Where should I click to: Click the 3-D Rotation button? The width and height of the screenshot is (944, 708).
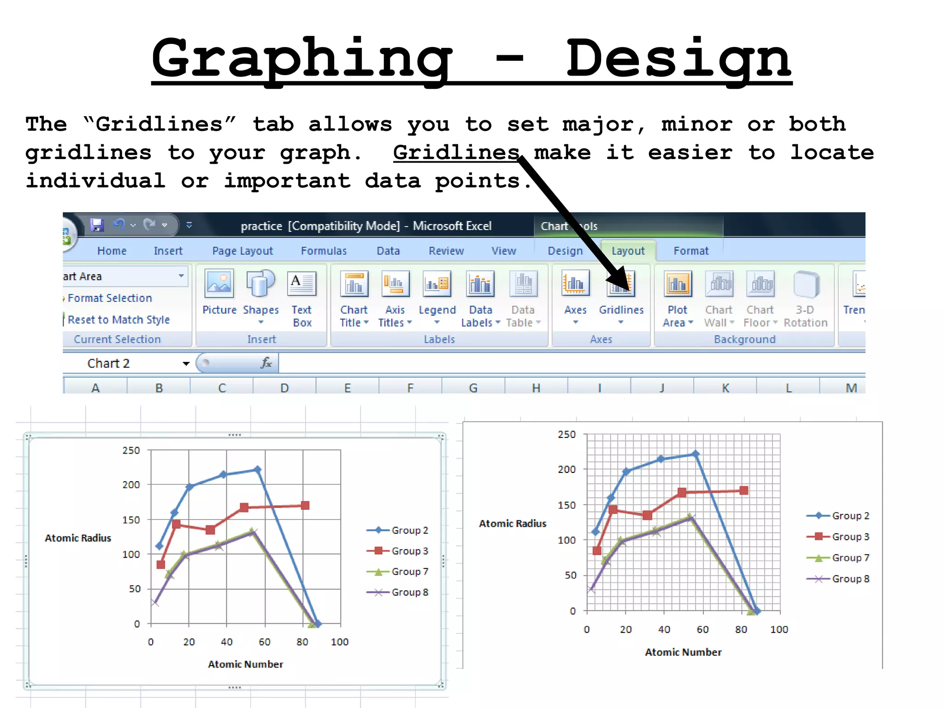point(806,299)
